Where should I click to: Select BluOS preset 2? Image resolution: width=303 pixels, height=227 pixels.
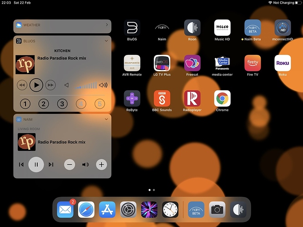coord(44,104)
